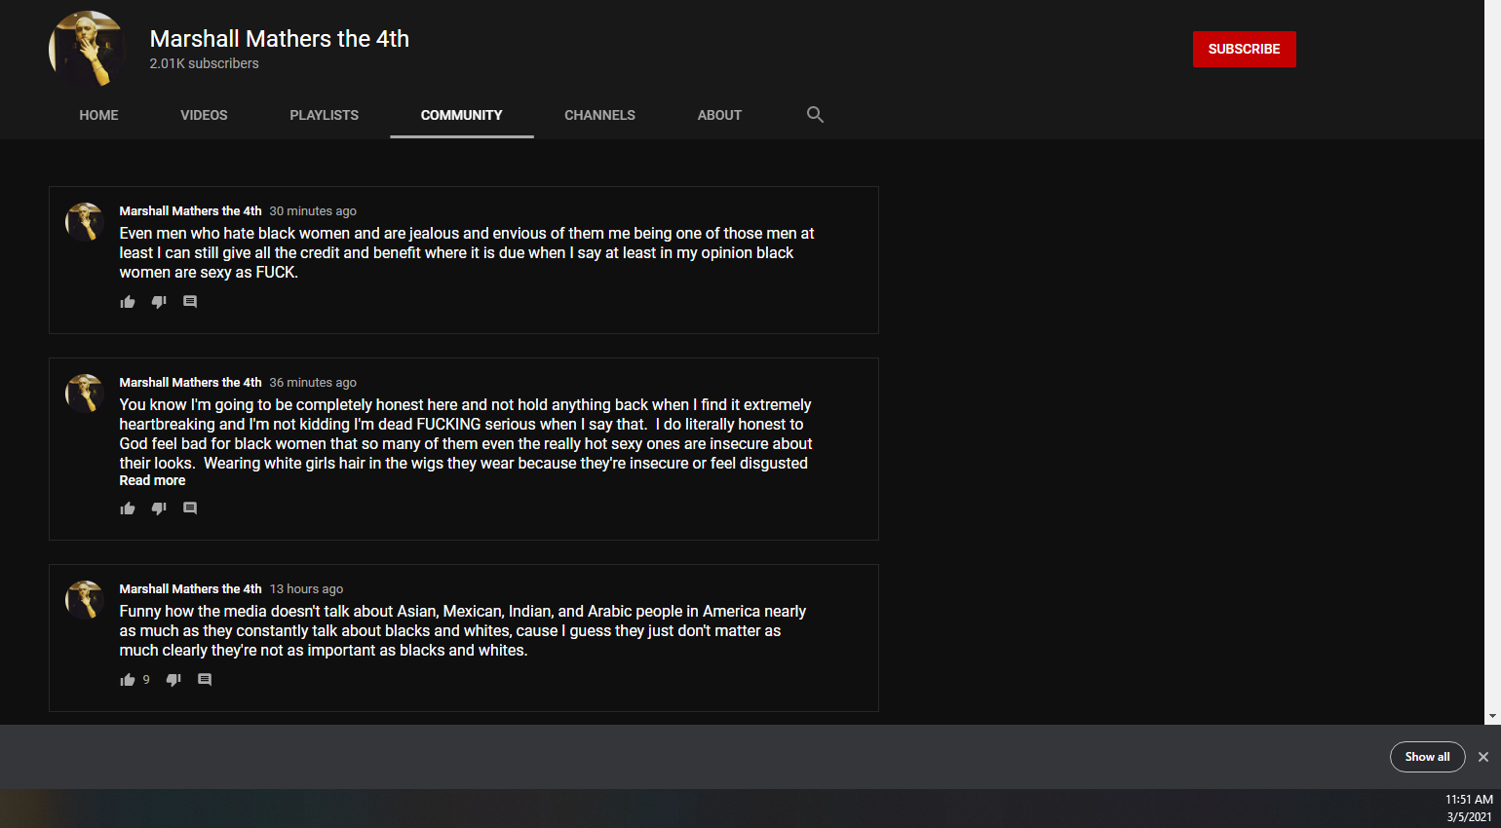Viewport: 1501px width, 828px height.
Task: Close the downloads bar with the X
Action: (1483, 757)
